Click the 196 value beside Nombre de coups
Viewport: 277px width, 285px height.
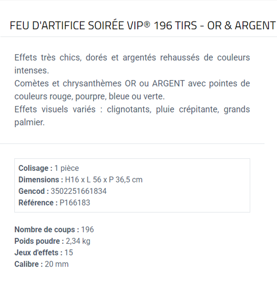(87, 230)
